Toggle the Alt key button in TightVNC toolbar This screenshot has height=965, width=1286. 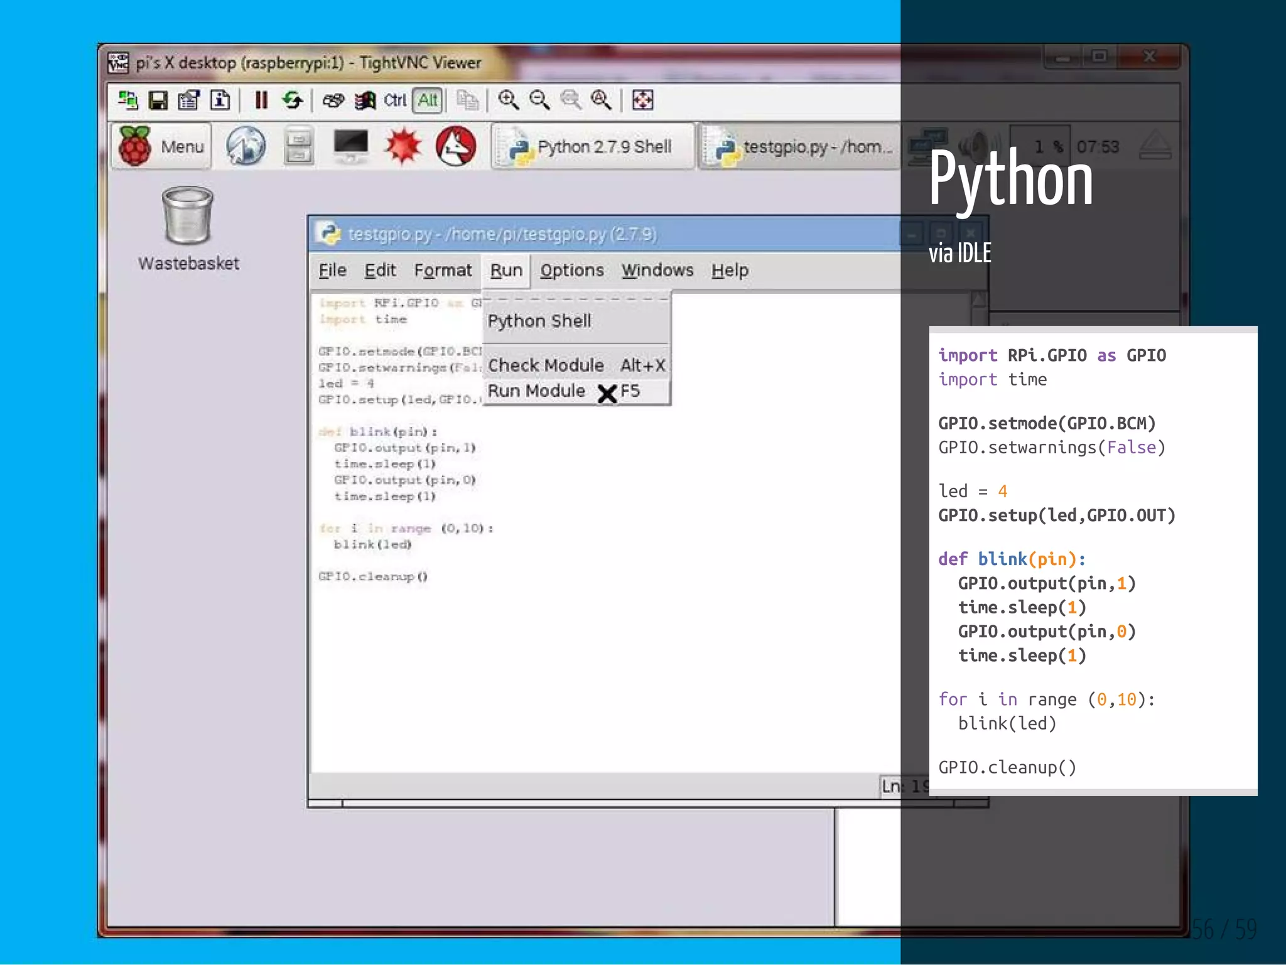coord(428,100)
